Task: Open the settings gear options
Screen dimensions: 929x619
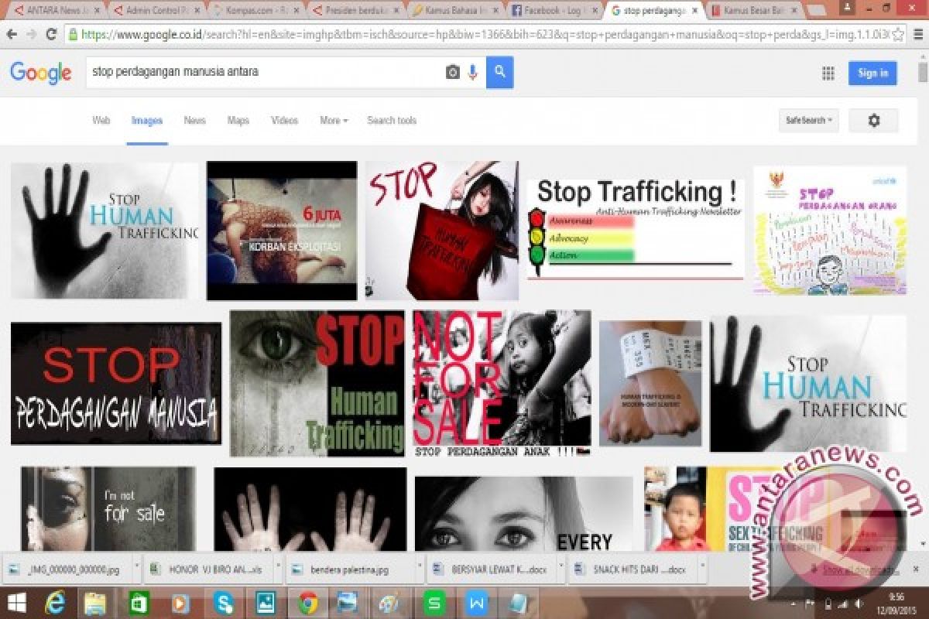Action: click(873, 121)
